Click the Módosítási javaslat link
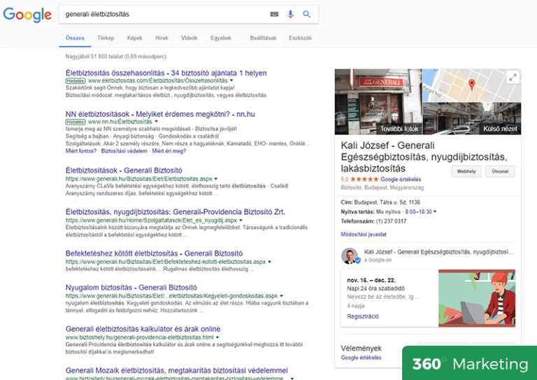 [x=364, y=234]
